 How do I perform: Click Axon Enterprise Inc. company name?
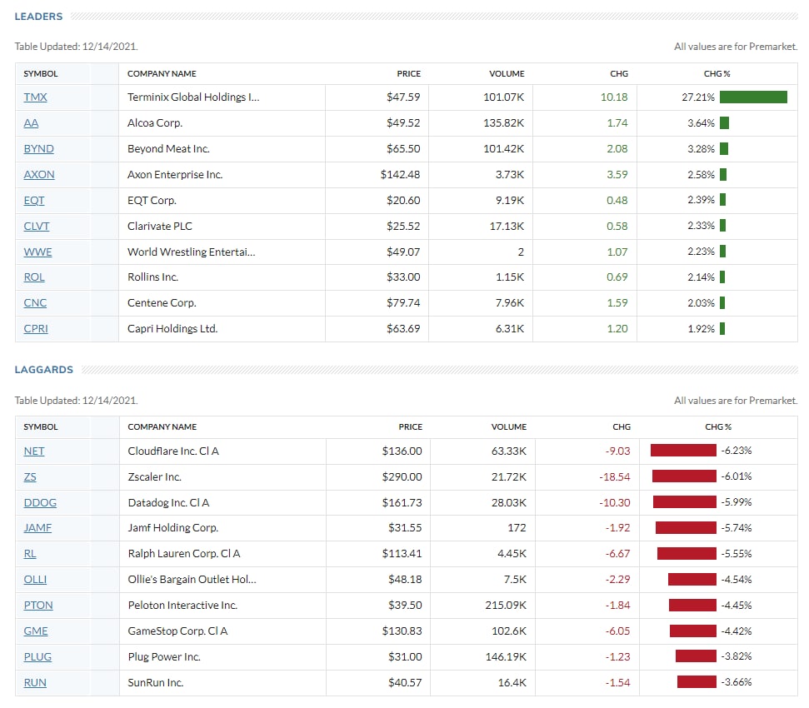pyautogui.click(x=175, y=174)
